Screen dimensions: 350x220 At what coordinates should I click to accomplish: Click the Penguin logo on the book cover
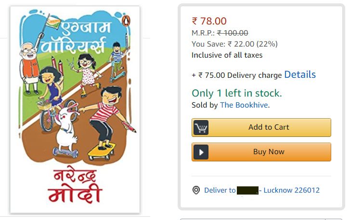pyautogui.click(x=126, y=22)
